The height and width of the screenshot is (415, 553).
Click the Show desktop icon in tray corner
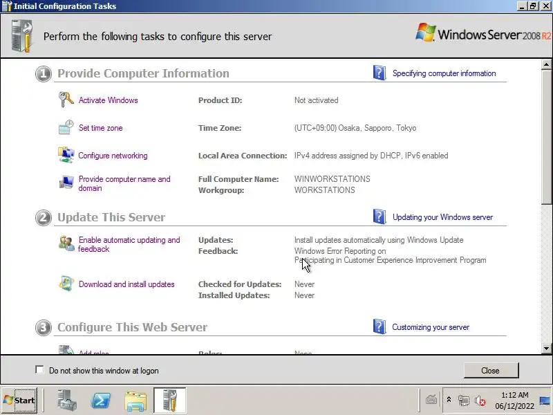[545, 400]
